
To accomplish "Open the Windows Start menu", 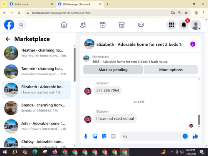I will click(x=5, y=152).
